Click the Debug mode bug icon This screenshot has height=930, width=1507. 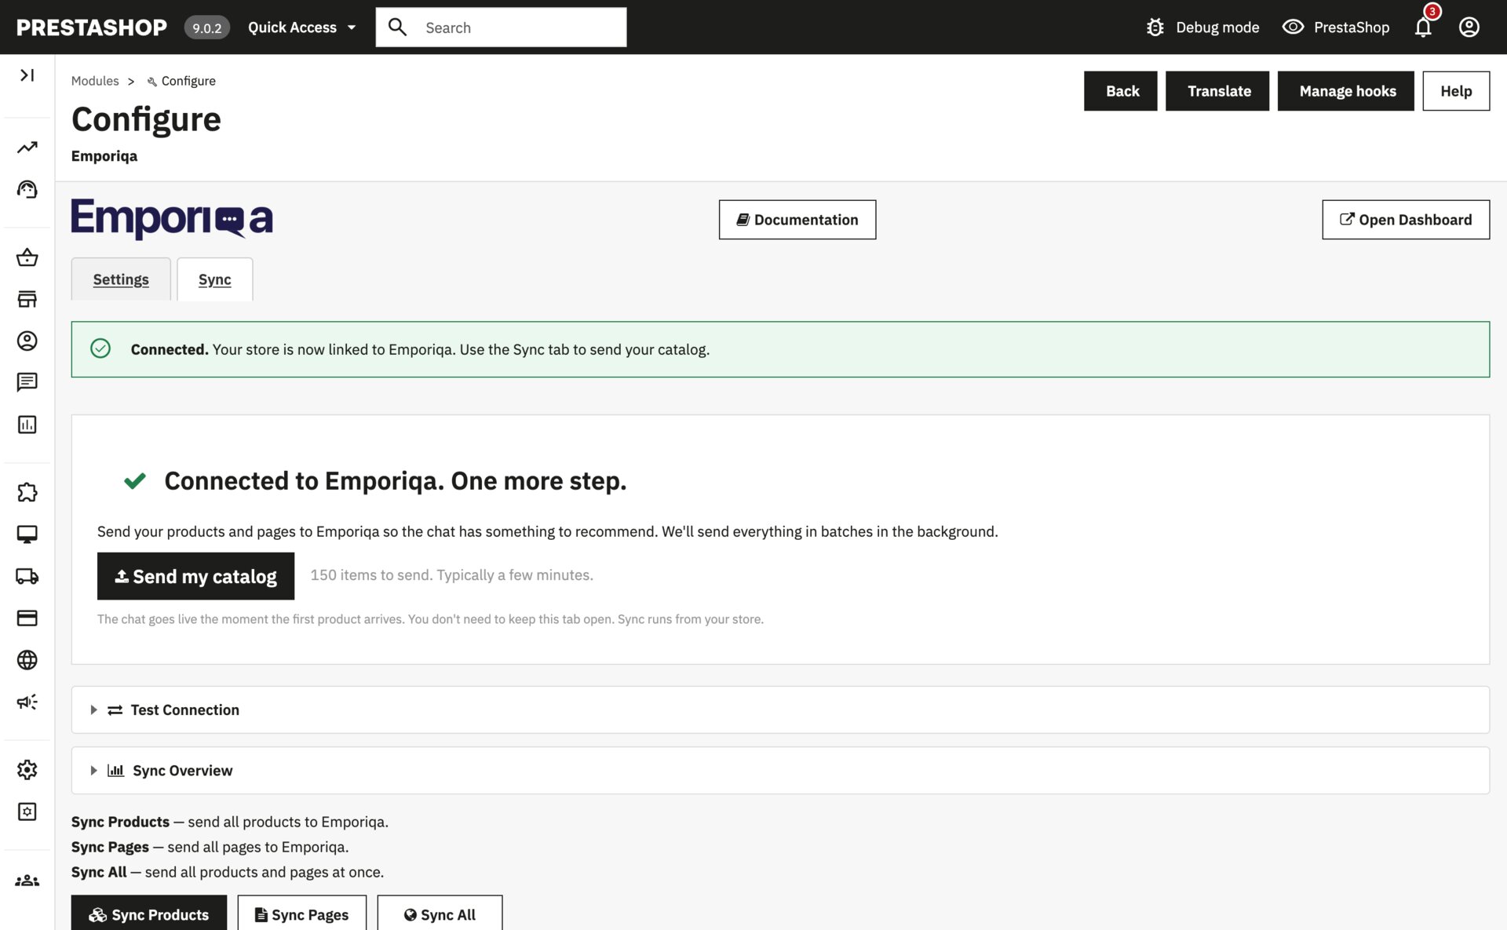pos(1155,27)
